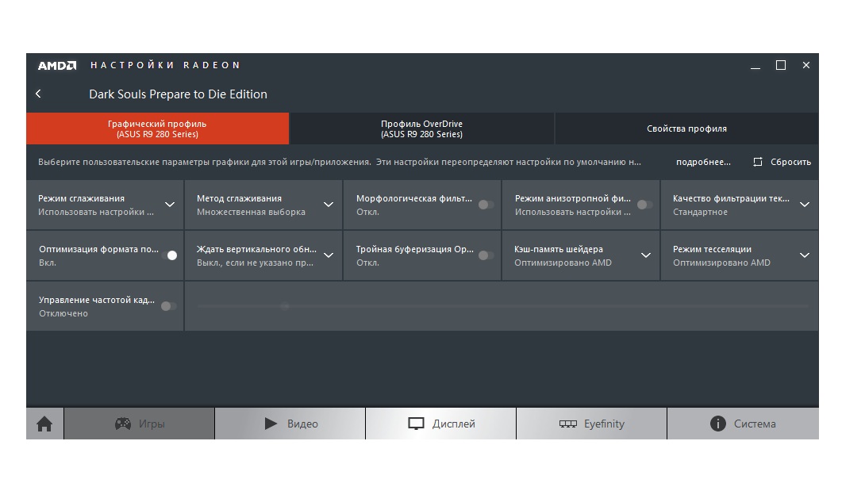Click the reset icon beside Сбросить
The height and width of the screenshot is (487, 865).
click(758, 162)
